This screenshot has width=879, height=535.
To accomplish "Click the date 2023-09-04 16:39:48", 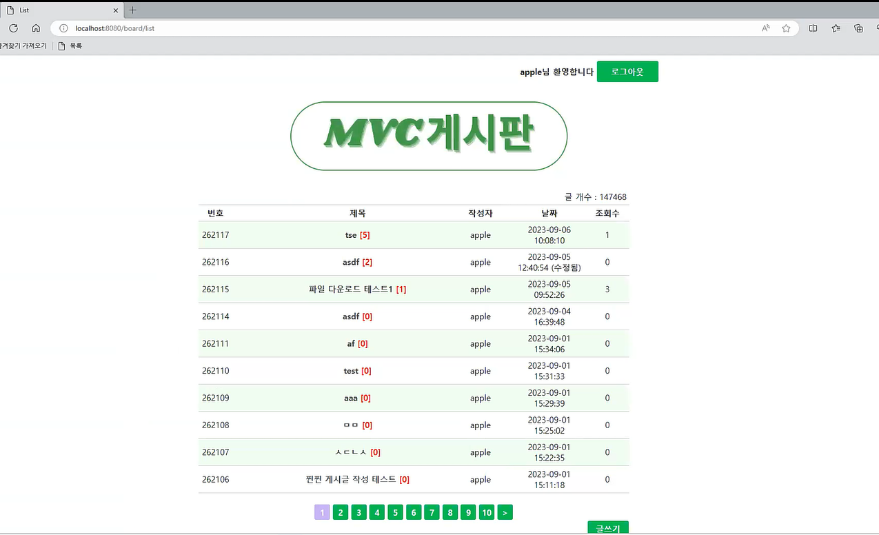I will (549, 316).
